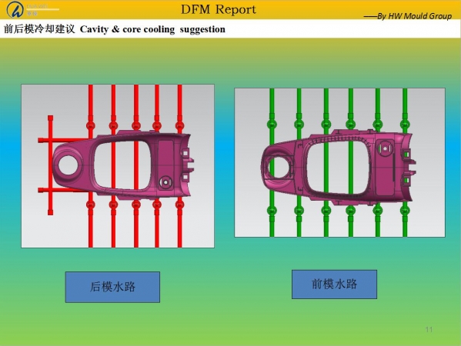
Task: Click the large oval opening in the right part
Action: [x=337, y=168]
